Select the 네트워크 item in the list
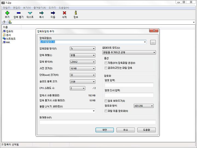Viewport: 197px width, 148px height. [x=9, y=39]
